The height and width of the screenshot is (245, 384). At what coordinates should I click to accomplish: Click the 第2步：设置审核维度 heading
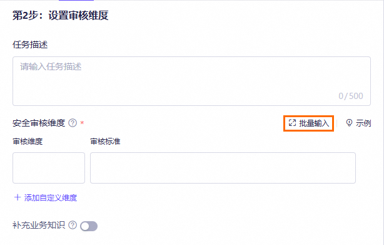pyautogui.click(x=61, y=16)
